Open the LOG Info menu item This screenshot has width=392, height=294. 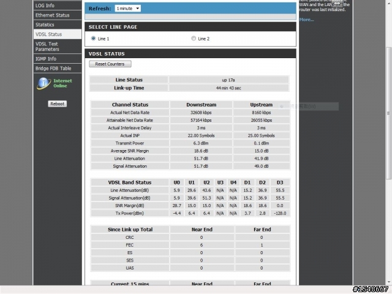click(x=57, y=6)
